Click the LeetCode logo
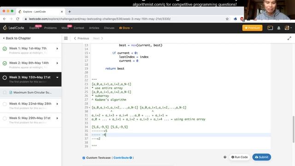The image size is (295, 166). click(13, 28)
